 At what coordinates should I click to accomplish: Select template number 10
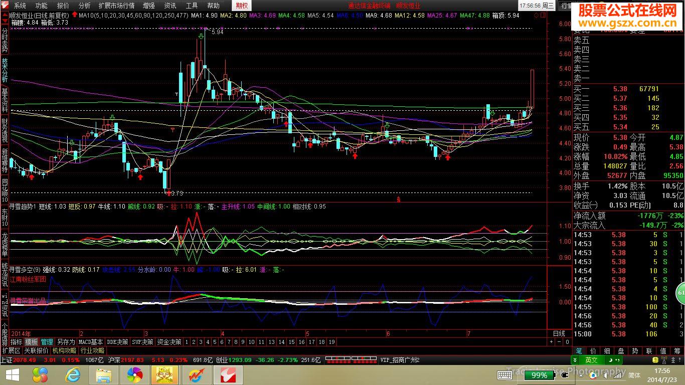coord(252,342)
